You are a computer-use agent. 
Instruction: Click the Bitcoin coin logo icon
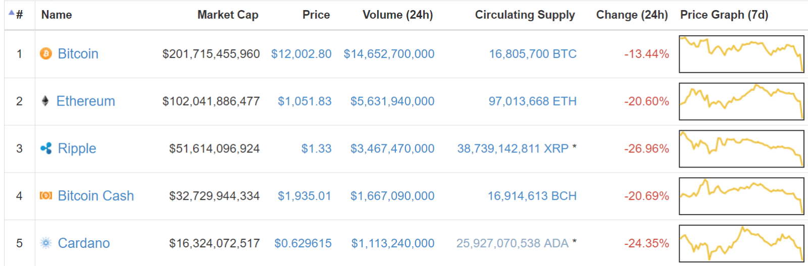[46, 54]
